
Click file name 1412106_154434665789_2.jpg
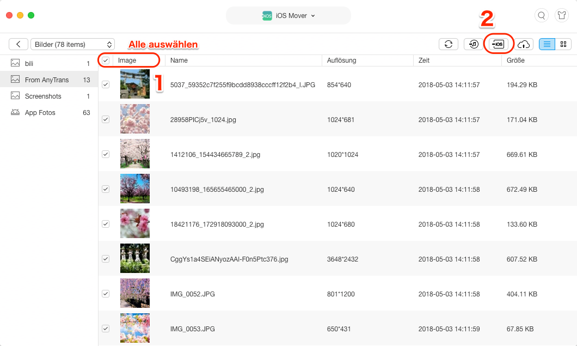pos(215,154)
